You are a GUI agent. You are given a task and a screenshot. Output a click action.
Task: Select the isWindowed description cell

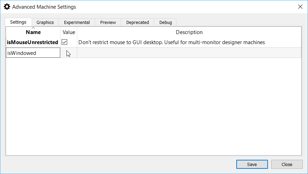(189, 53)
